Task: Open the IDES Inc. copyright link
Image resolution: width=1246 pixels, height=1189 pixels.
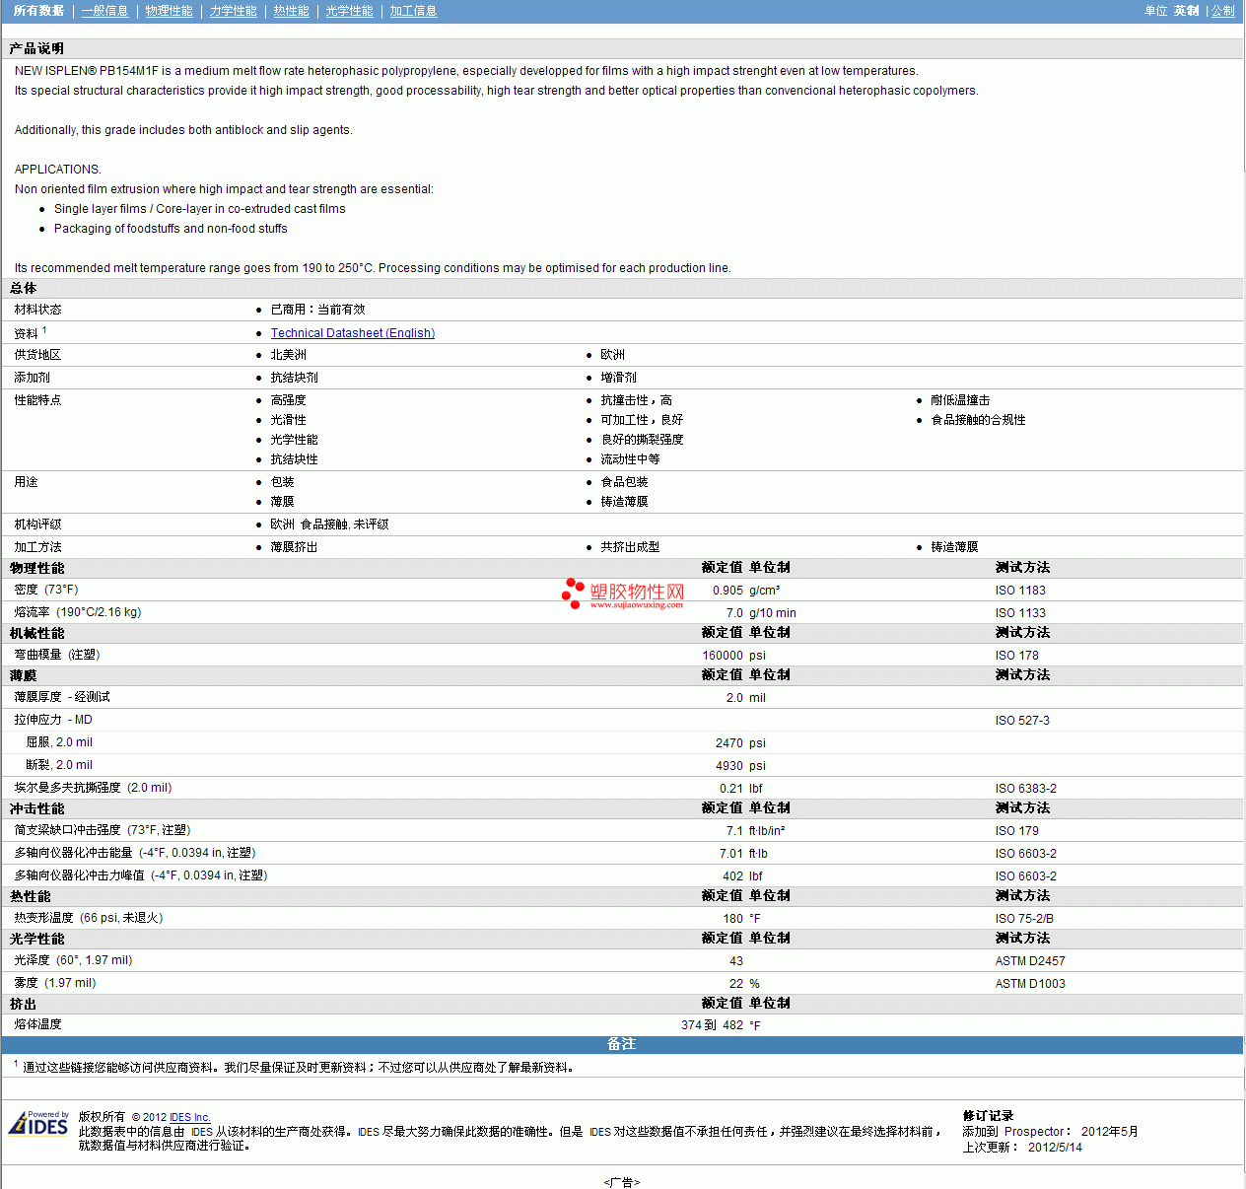Action: [190, 1117]
